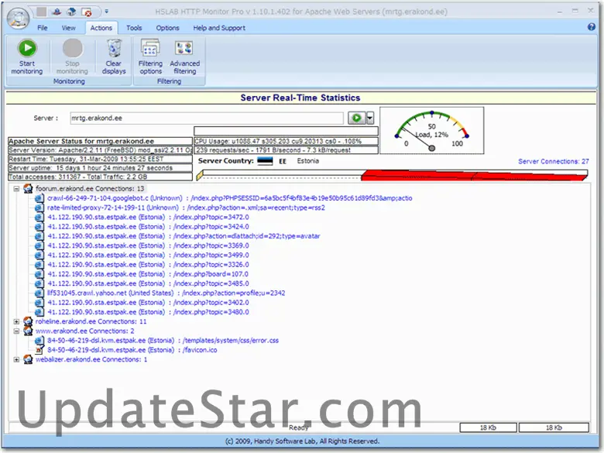604x453 pixels.
Task: Click in the Server address field mrtg.erakond.ee
Action: pos(207,118)
